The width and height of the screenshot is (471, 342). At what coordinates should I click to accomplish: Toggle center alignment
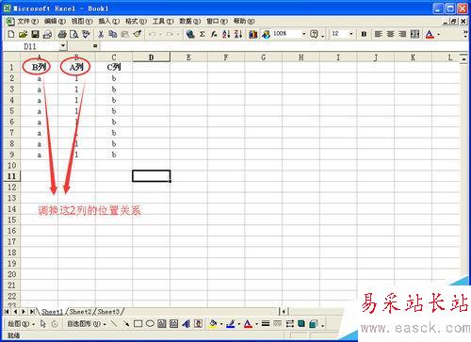pyautogui.click(x=390, y=34)
